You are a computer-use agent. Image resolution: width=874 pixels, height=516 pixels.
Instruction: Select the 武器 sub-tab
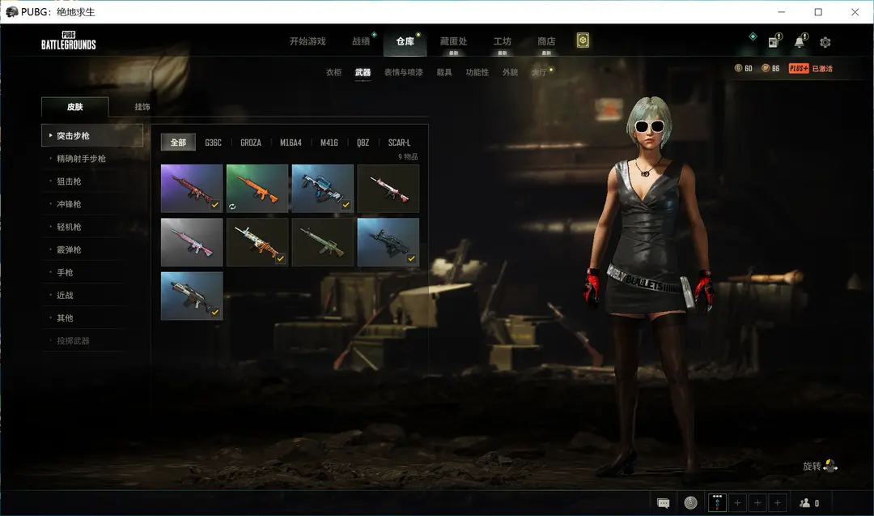[x=363, y=72]
